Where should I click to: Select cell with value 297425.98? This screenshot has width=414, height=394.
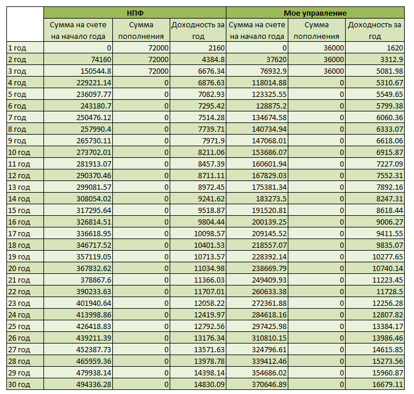(257, 326)
